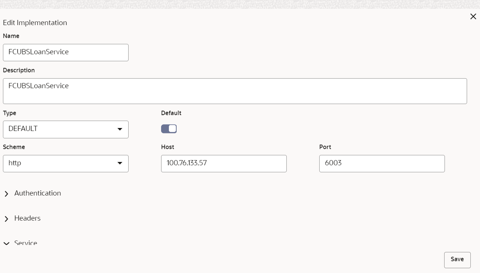Click the Port field showing 6003
The image size is (480, 273).
[x=382, y=163]
